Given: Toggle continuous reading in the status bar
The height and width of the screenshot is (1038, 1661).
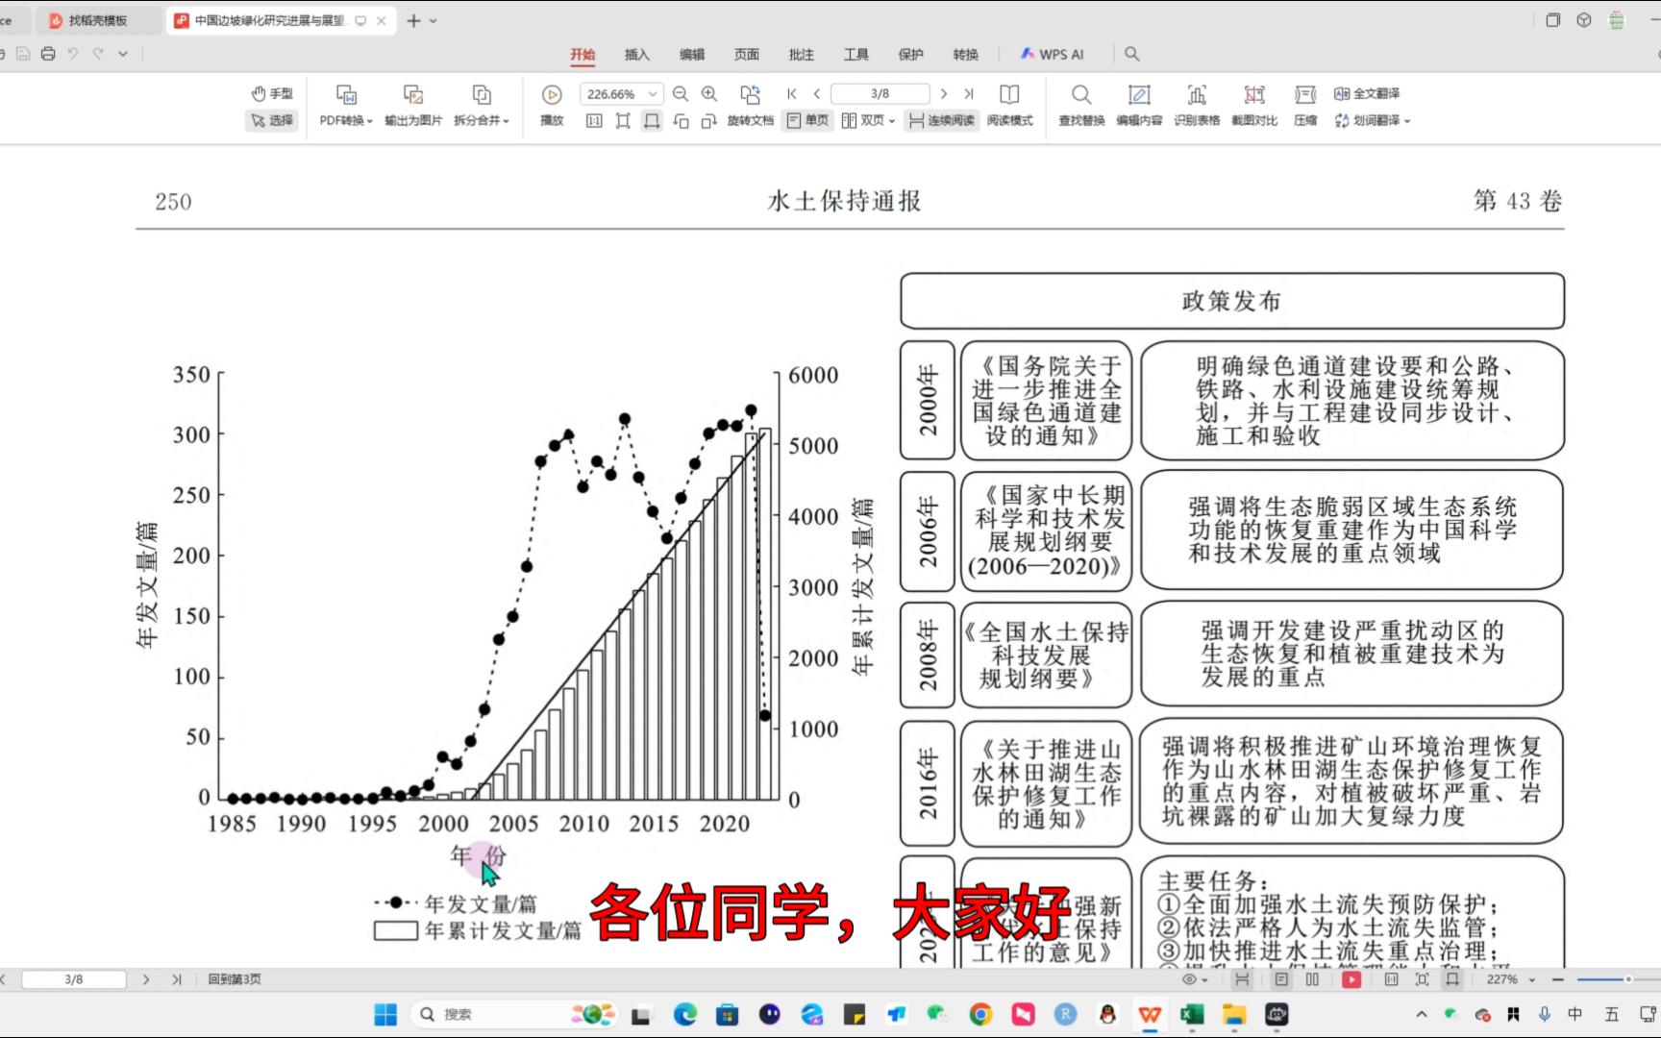Looking at the screenshot, I should point(1243,979).
